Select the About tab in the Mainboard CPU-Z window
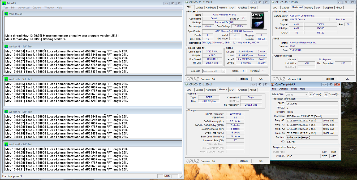 click(339, 8)
